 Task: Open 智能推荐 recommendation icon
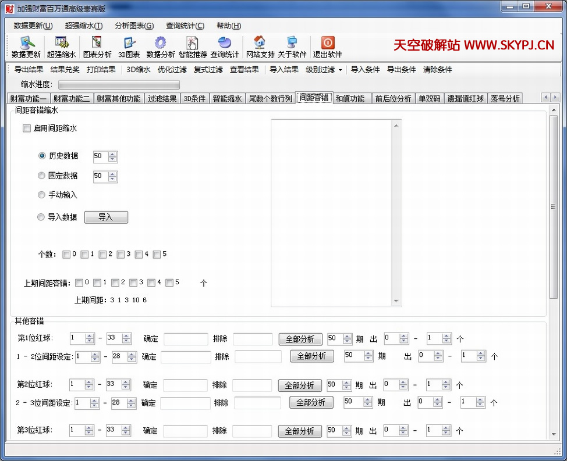[193, 43]
